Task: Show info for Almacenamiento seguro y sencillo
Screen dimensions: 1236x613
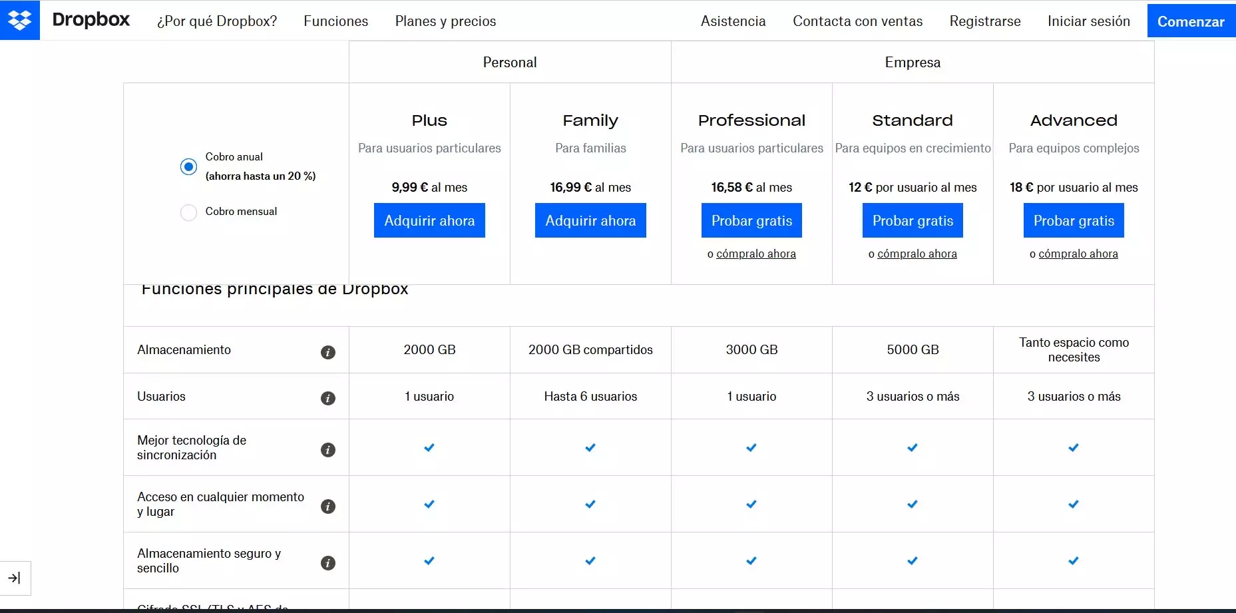Action: coord(327,563)
